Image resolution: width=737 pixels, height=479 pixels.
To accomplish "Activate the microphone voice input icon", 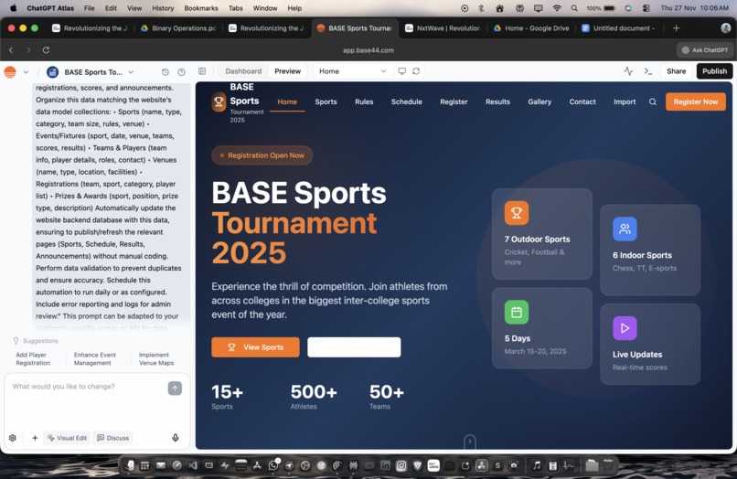I will pos(176,438).
